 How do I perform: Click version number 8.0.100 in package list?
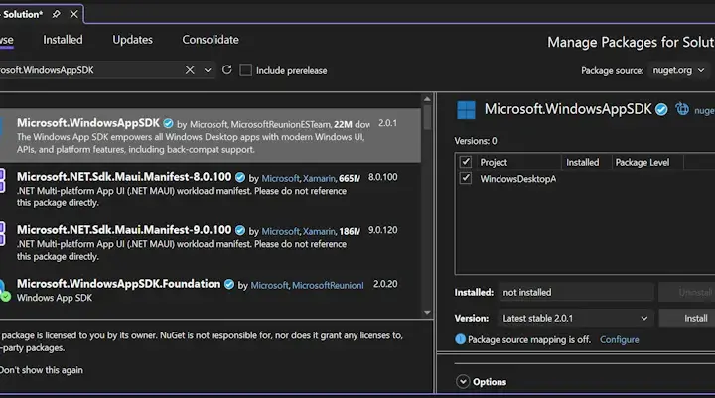pos(382,177)
